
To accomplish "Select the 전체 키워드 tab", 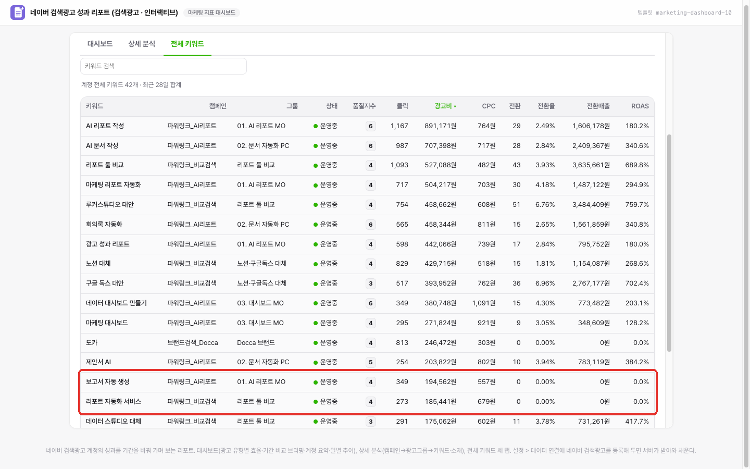I will tap(187, 44).
